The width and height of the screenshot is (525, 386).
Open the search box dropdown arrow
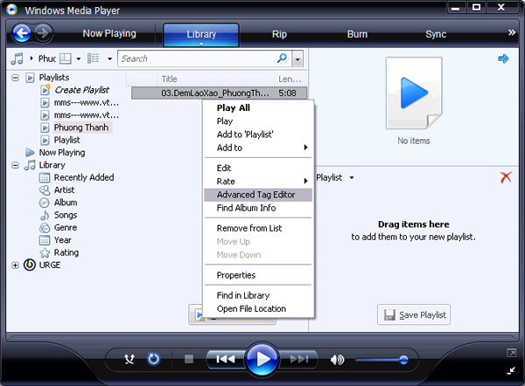coord(297,59)
